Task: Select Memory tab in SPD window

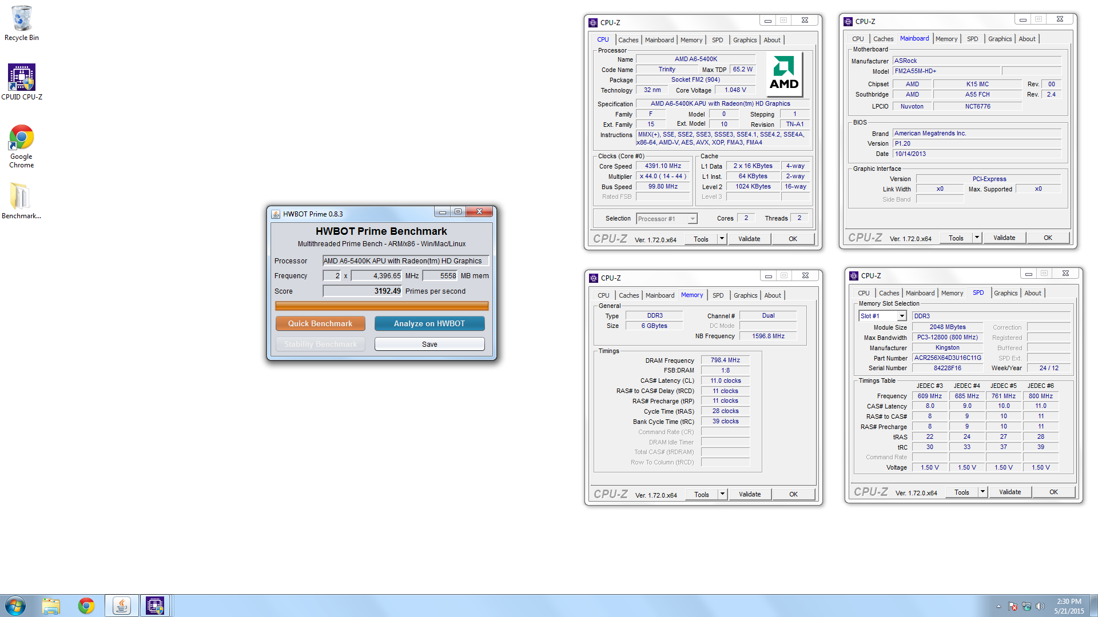Action: click(952, 293)
